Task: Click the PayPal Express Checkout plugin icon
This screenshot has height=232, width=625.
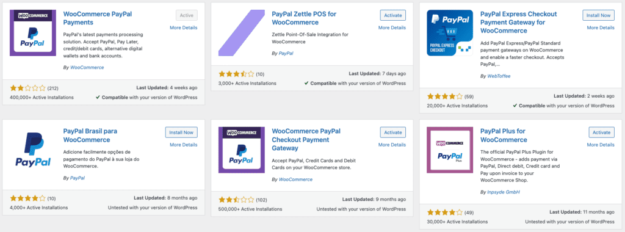Action: [x=450, y=33]
